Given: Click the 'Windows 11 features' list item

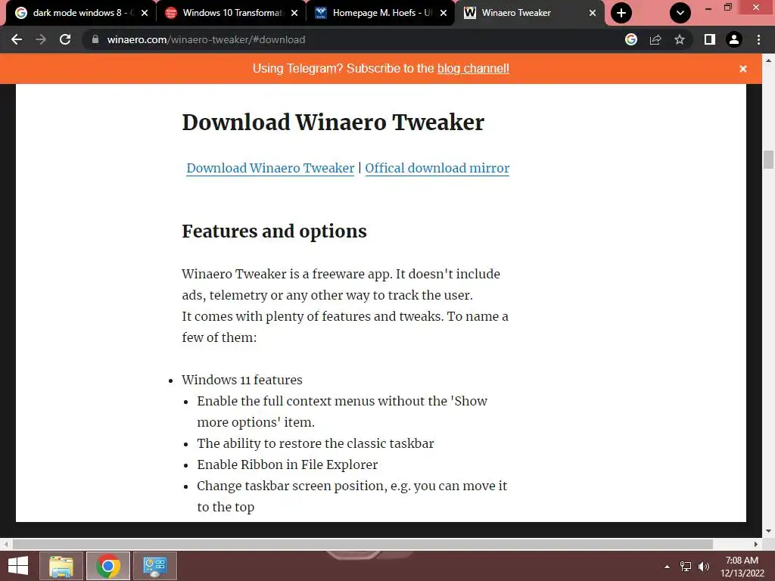Looking at the screenshot, I should [x=241, y=380].
